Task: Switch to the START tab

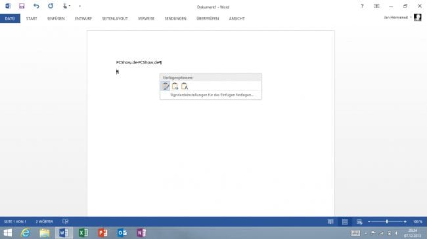Action: (32, 18)
